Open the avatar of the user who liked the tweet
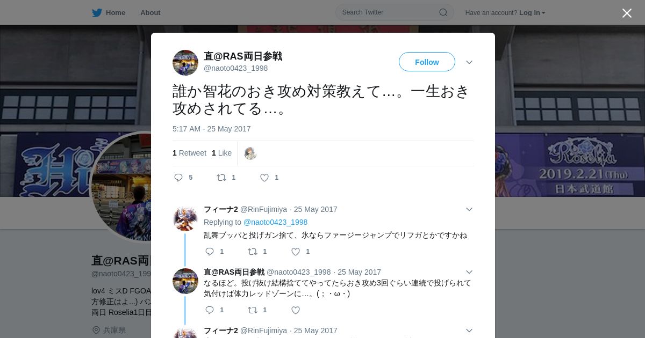The width and height of the screenshot is (645, 338). point(250,153)
